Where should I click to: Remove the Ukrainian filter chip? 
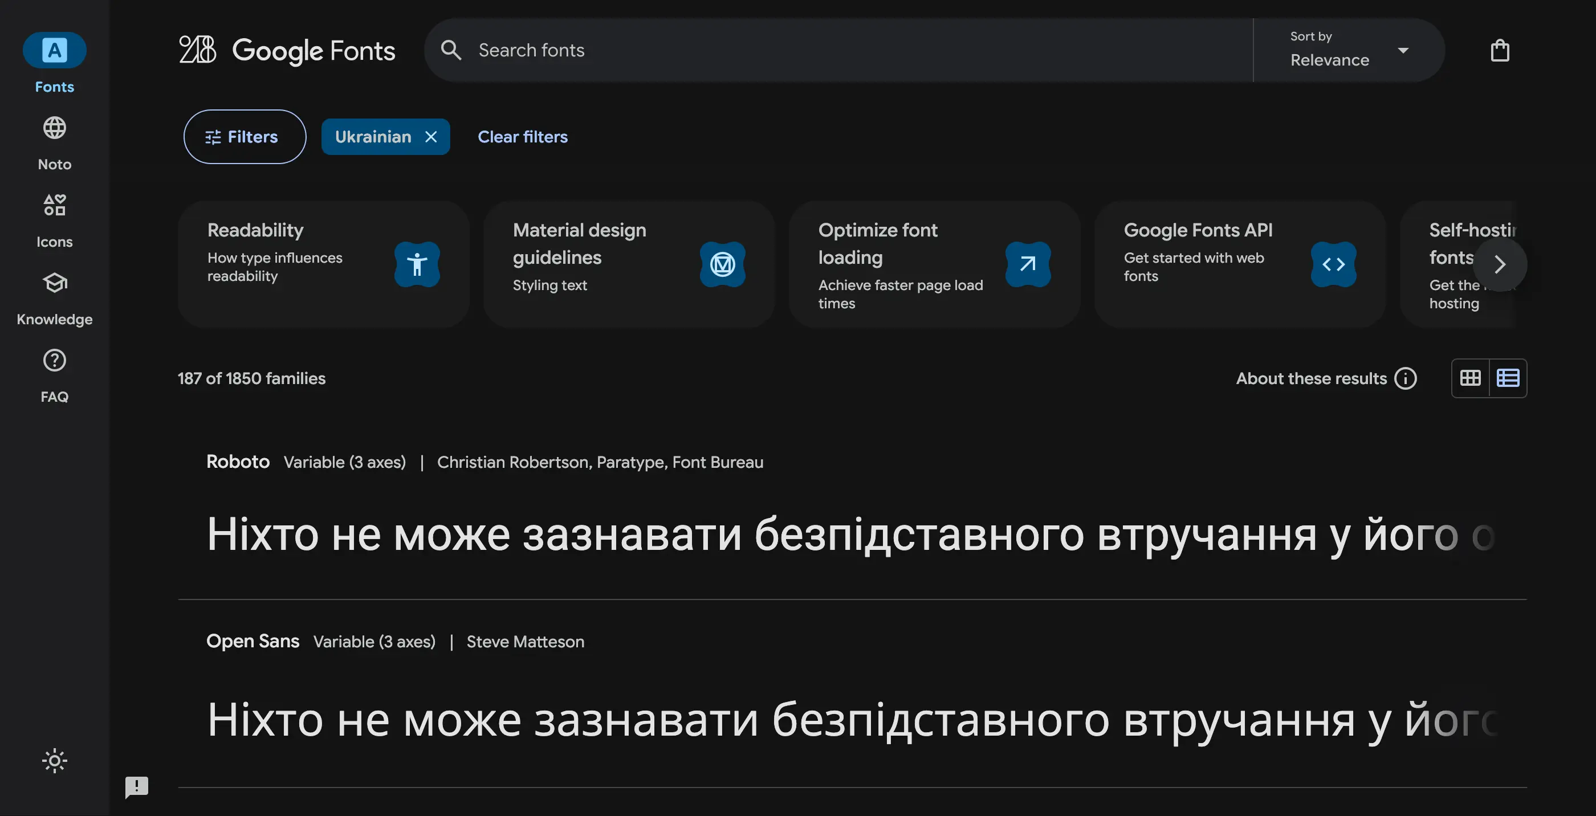point(431,136)
